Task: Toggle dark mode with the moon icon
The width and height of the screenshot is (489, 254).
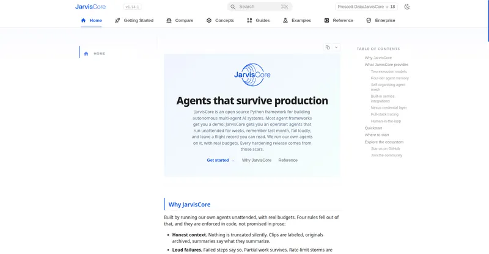Action: tap(407, 7)
